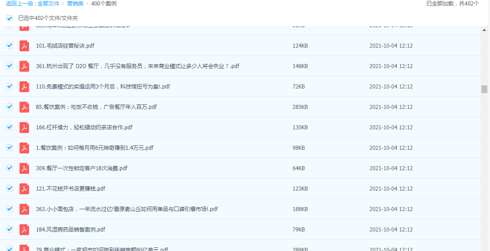Uncheck the checkbox for 363.小小面包店 file
490x251 pixels.
[10, 209]
